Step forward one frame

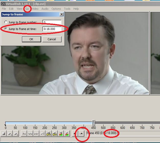pos(36,134)
